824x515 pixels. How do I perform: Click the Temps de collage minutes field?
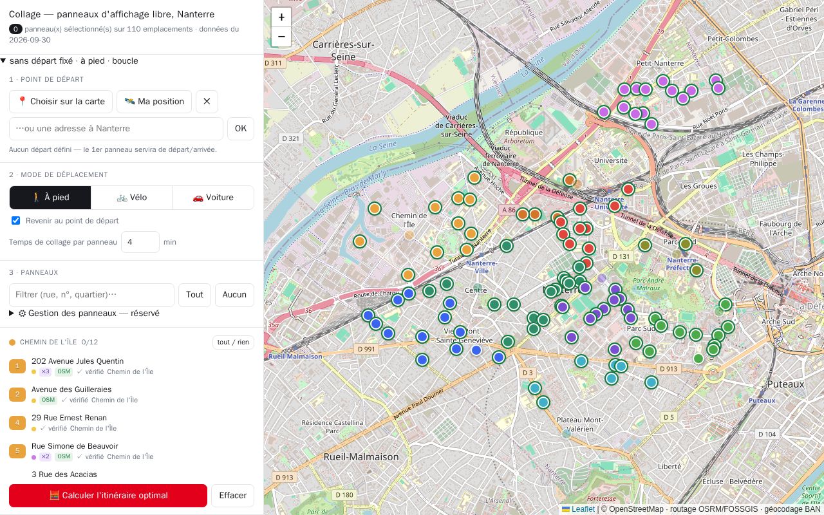click(x=140, y=242)
